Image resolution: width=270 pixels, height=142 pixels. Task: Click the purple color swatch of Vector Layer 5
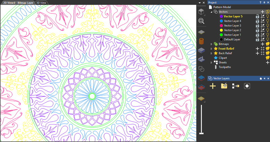coord(221,16)
